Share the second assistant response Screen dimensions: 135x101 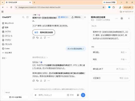point(41,81)
